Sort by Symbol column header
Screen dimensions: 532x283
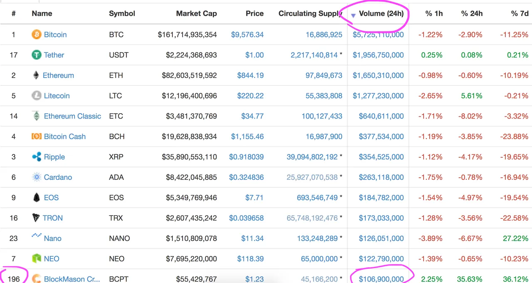(x=122, y=13)
